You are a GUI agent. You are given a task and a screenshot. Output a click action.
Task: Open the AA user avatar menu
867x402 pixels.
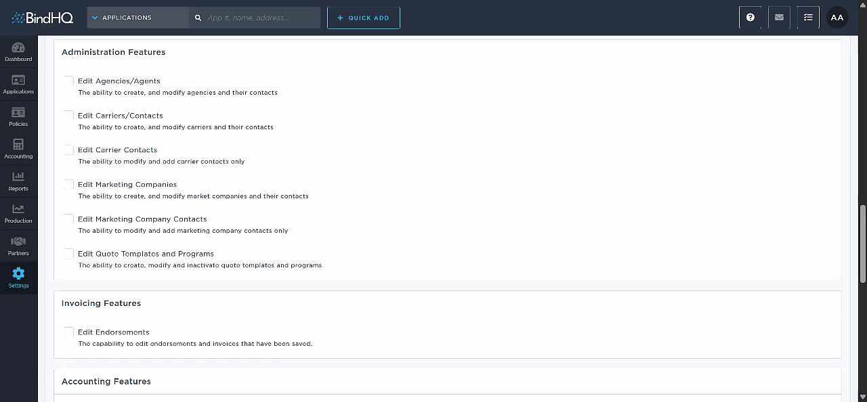tap(837, 18)
